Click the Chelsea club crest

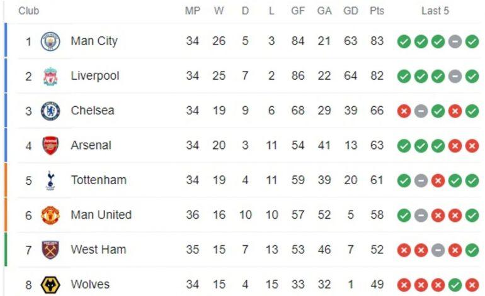click(50, 111)
